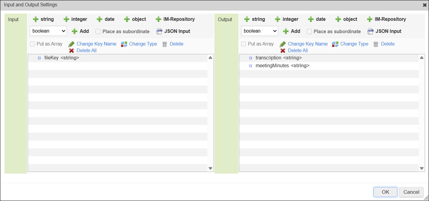Click the Cancel button

pos(411,192)
